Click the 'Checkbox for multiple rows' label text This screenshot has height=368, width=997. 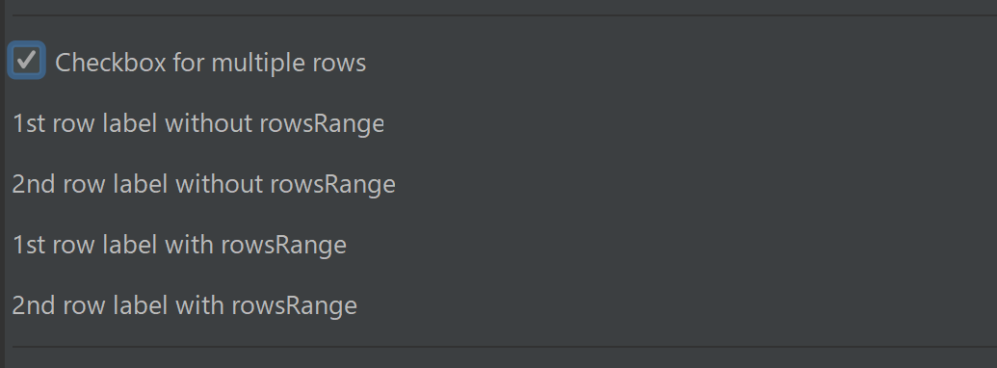click(210, 63)
